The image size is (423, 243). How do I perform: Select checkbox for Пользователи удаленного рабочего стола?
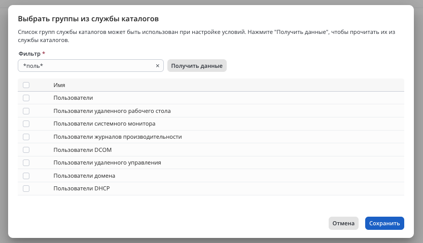tap(26, 111)
